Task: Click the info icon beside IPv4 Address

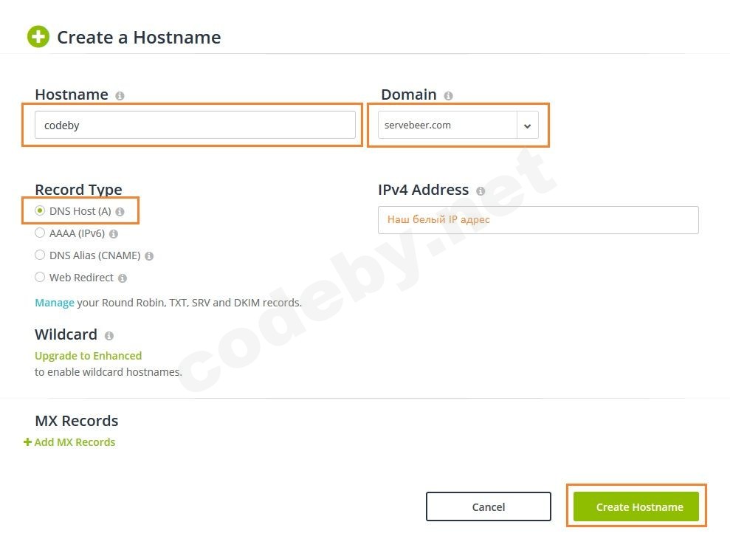Action: (x=481, y=191)
